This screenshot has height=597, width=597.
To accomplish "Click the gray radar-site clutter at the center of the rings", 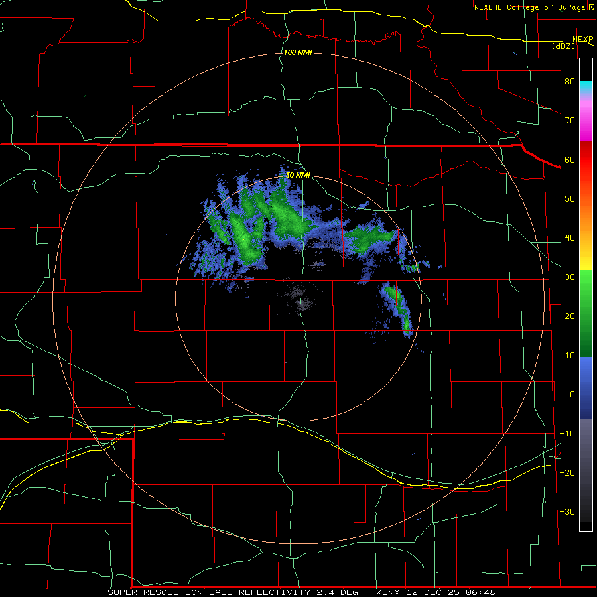I will (300, 298).
